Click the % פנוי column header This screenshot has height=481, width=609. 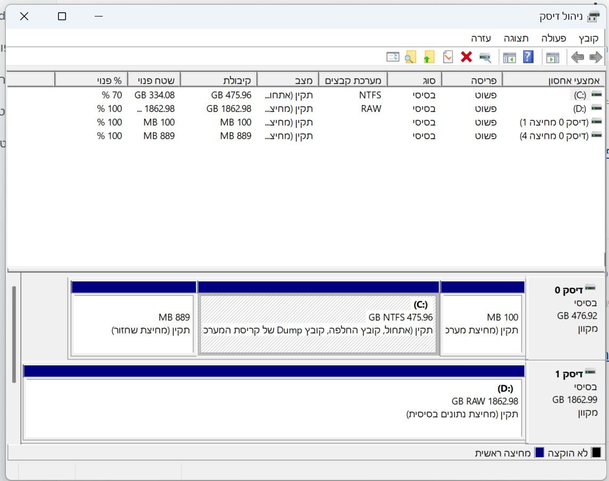[91, 80]
